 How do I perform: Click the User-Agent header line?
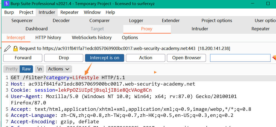coord(124,96)
